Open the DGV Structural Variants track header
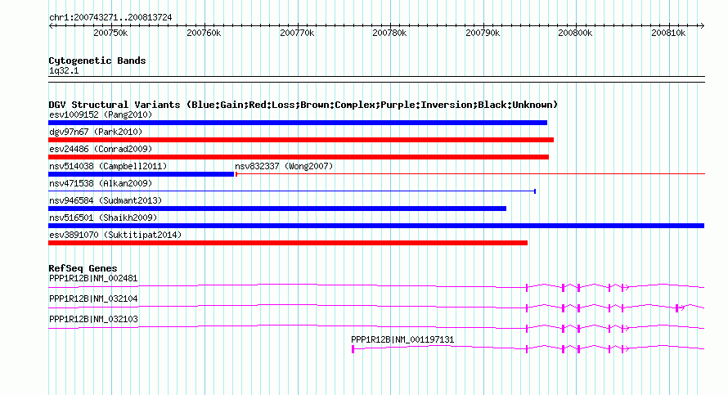The width and height of the screenshot is (728, 395). point(303,105)
